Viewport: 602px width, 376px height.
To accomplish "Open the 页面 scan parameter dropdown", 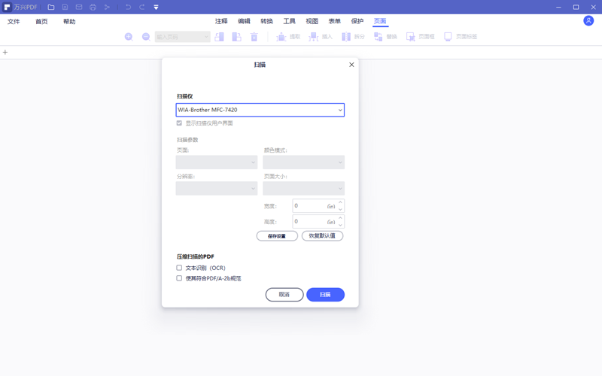I will click(x=217, y=162).
